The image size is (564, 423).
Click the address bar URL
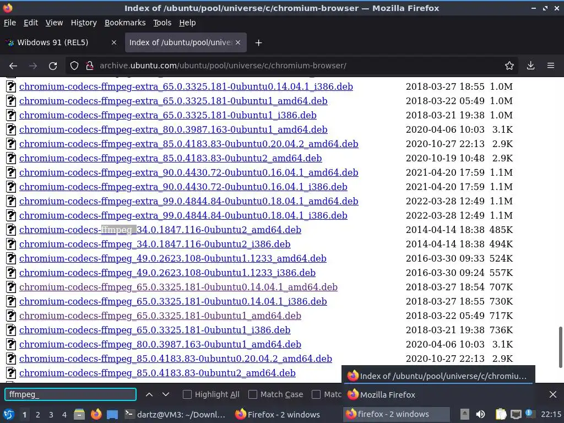point(223,66)
